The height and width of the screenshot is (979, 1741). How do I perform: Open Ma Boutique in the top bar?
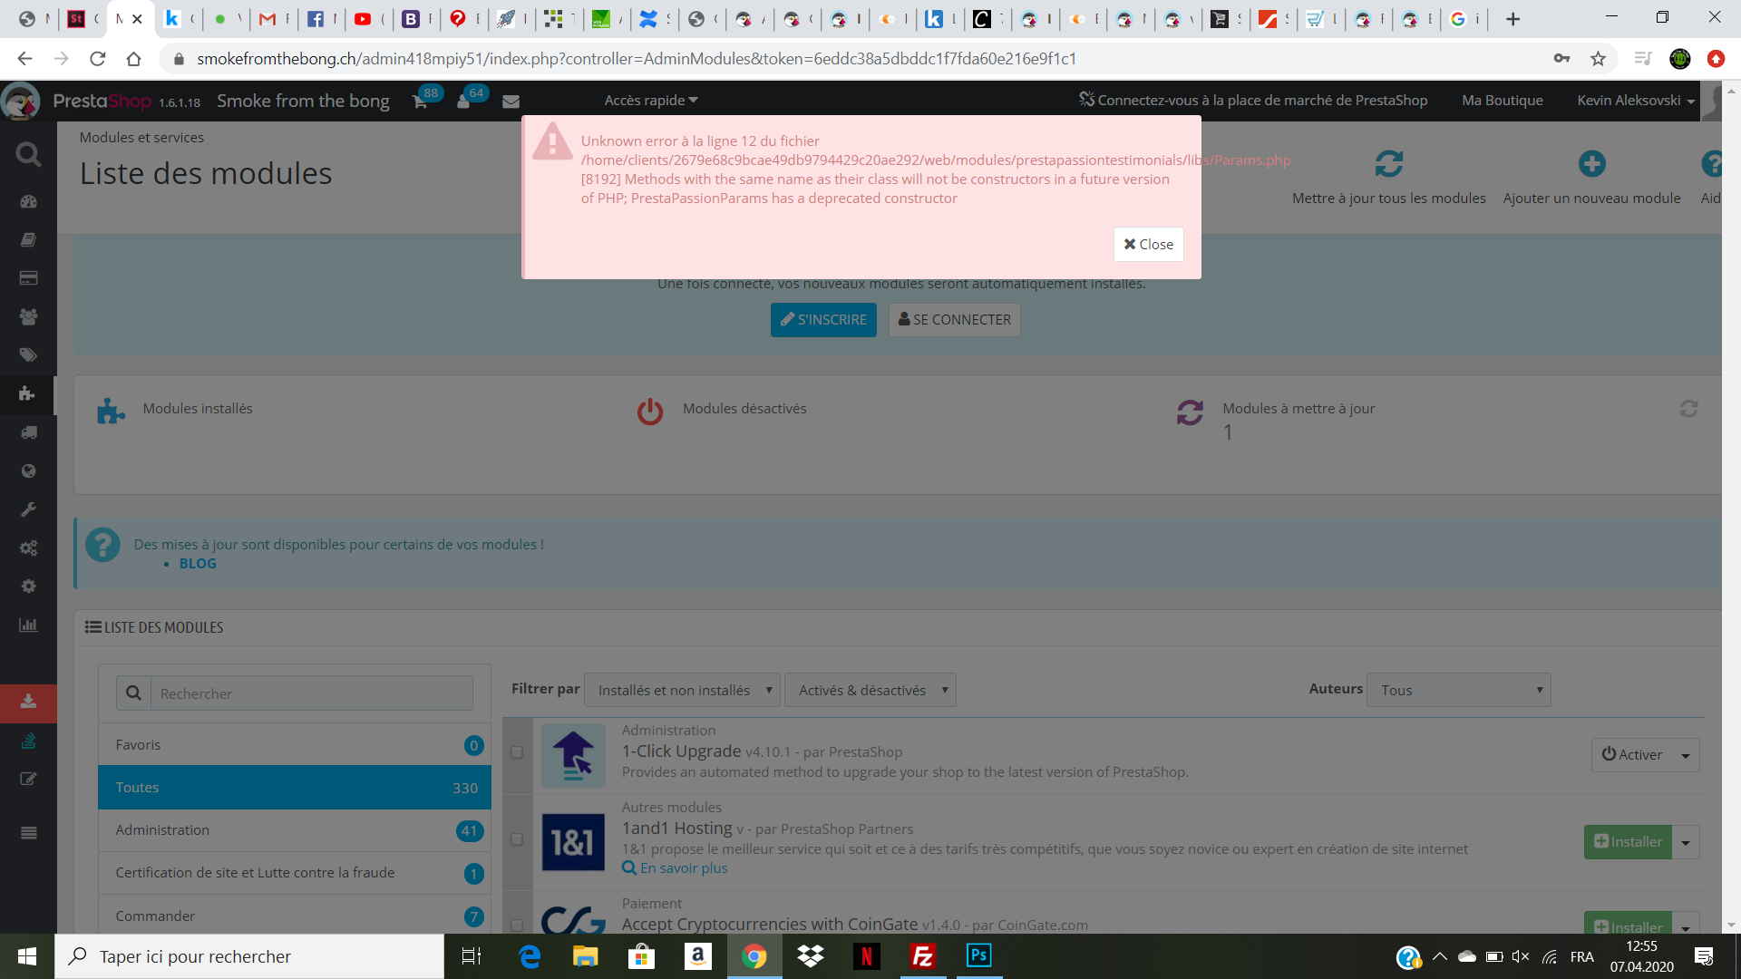[1502, 101]
